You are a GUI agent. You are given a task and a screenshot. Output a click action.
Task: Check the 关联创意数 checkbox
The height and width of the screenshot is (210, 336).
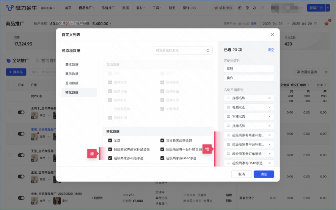(x=110, y=109)
